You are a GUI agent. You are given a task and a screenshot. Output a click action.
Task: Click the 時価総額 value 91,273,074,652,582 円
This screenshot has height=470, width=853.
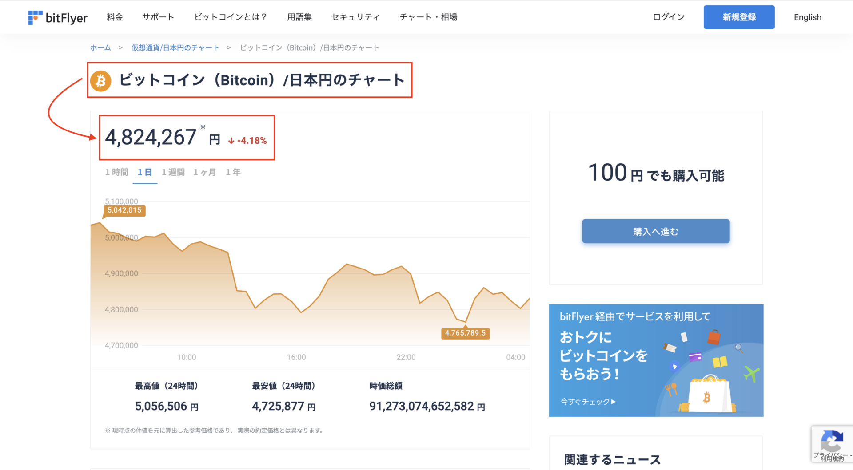427,407
